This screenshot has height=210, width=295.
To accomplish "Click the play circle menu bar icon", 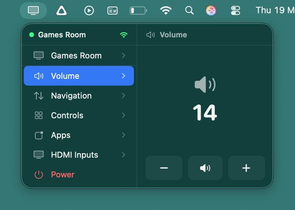I will tap(89, 11).
